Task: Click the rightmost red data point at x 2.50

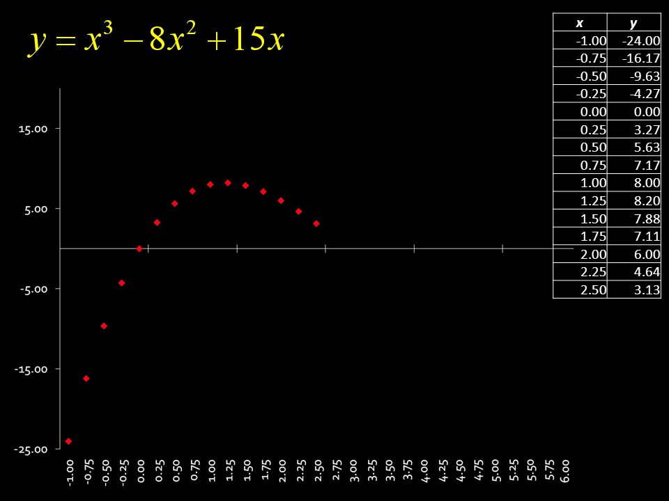Action: tap(316, 223)
